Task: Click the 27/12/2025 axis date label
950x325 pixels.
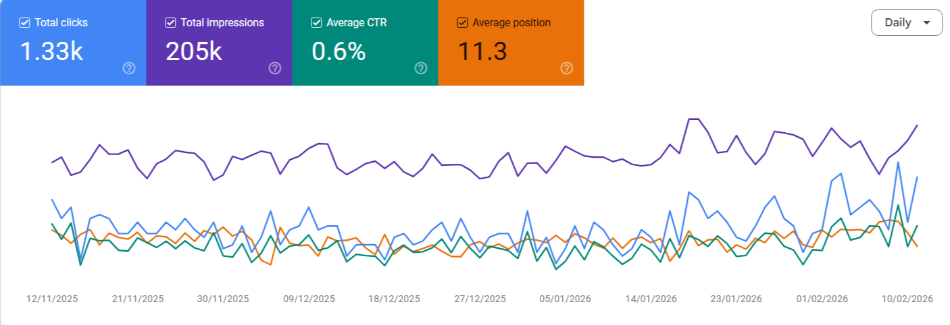Action: tap(480, 299)
